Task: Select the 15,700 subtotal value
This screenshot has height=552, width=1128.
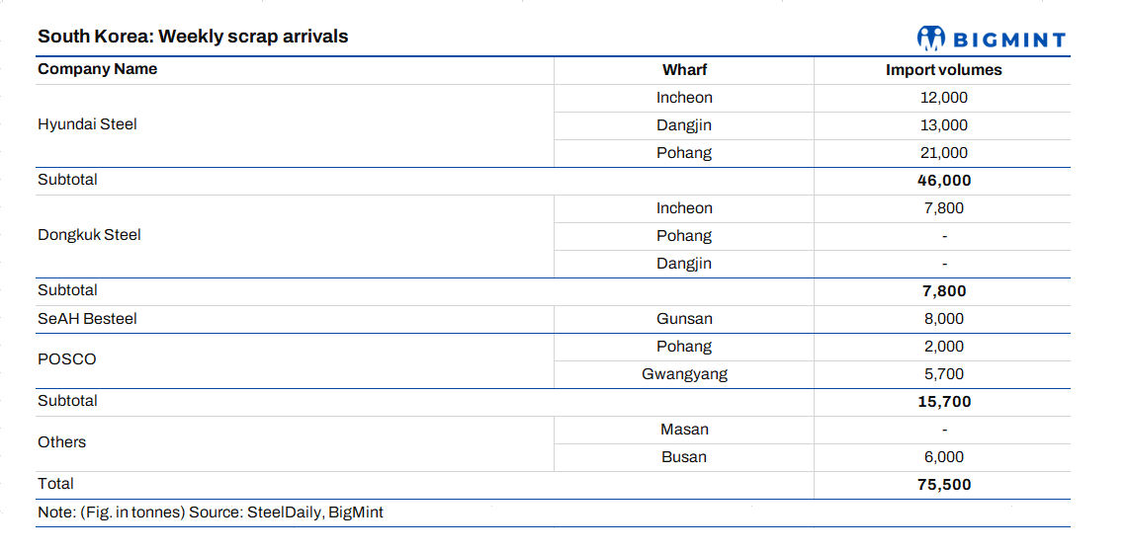Action: (944, 402)
